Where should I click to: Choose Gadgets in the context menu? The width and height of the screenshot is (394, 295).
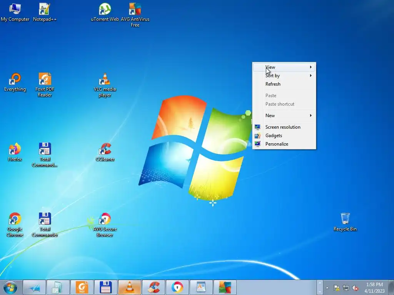(x=284, y=136)
